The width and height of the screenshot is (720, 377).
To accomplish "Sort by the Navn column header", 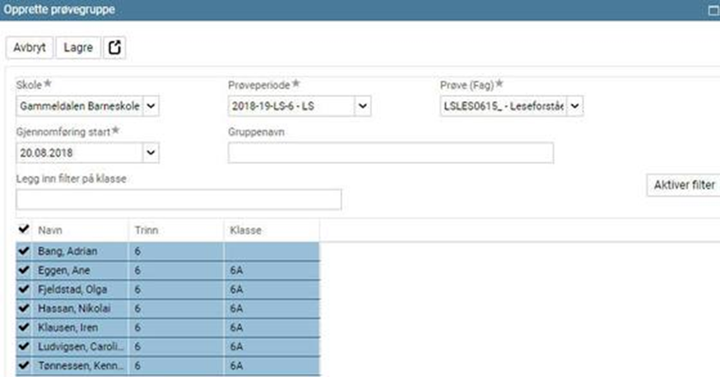I will coord(50,230).
